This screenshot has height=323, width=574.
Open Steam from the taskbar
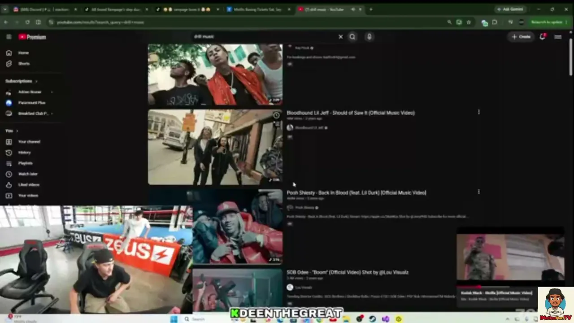tap(373, 319)
